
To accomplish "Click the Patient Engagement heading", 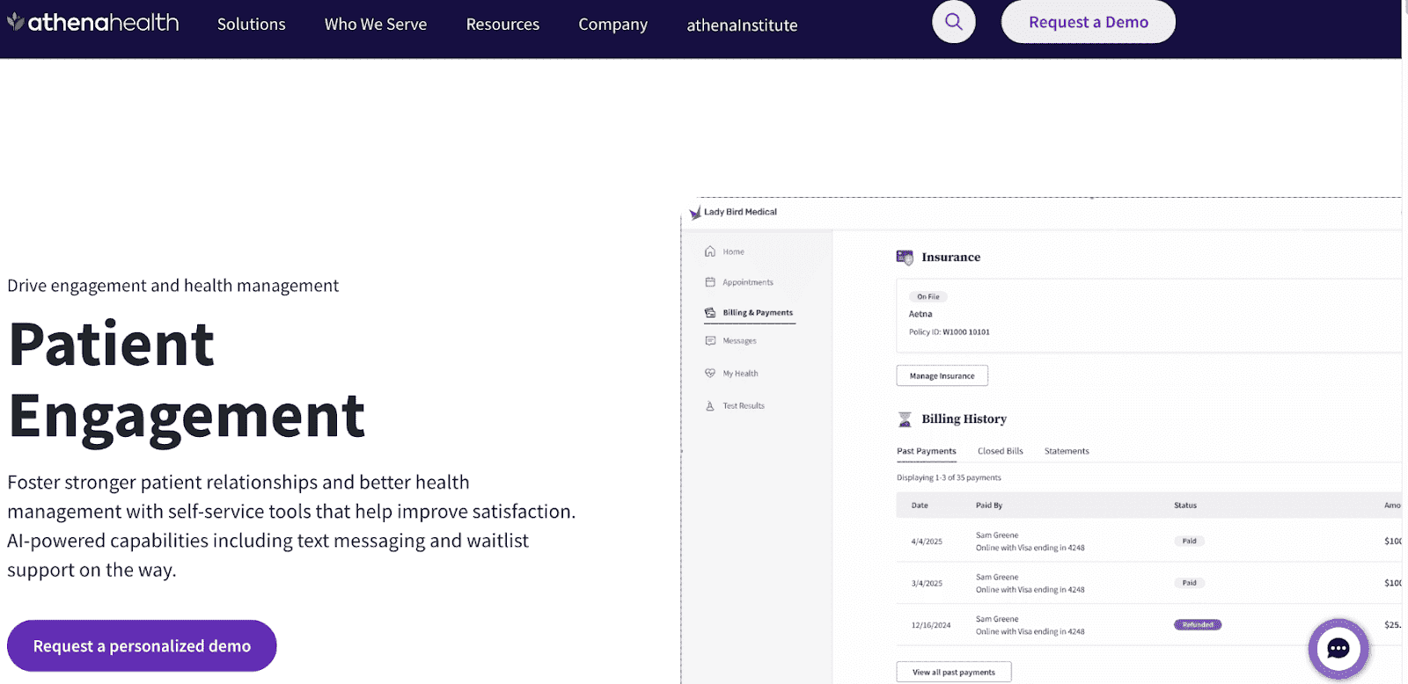I will [x=187, y=380].
